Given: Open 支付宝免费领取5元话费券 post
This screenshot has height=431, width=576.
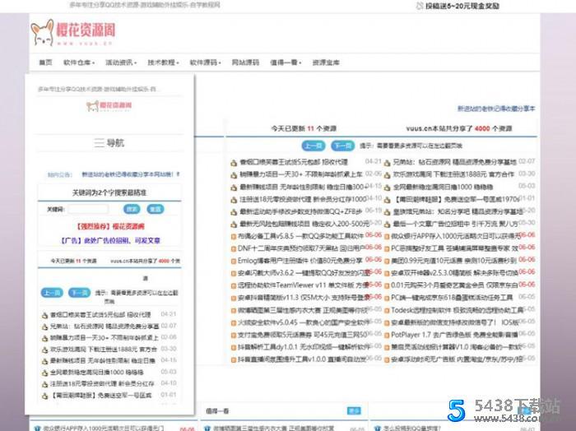Looking at the screenshot, I should coord(303,335).
